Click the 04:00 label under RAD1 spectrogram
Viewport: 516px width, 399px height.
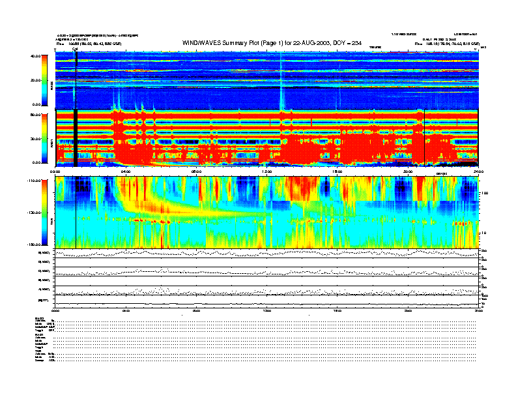[126, 171]
